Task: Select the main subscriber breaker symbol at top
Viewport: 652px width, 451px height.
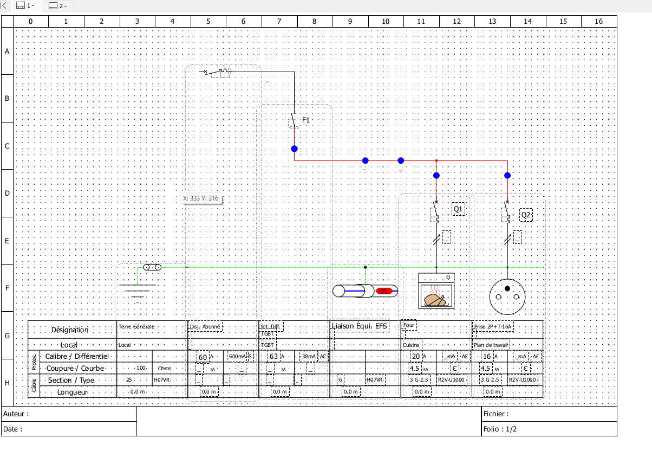Action: 219,72
